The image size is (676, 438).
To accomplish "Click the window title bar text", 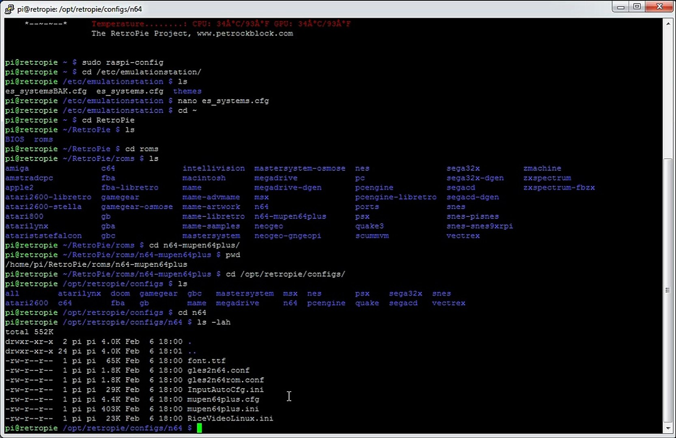I will [x=80, y=9].
